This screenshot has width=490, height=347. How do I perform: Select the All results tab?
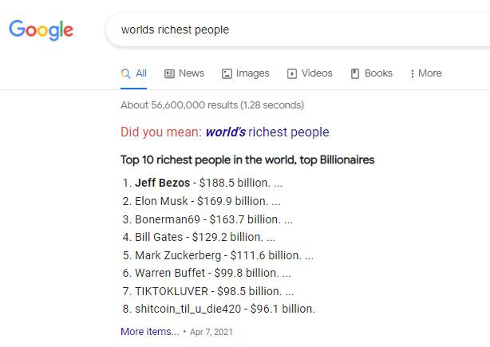(134, 73)
